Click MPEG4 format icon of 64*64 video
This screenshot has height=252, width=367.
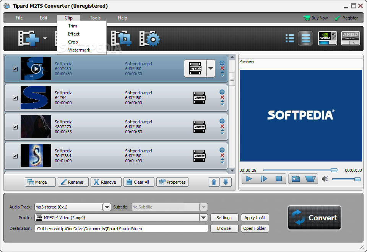click(x=200, y=98)
